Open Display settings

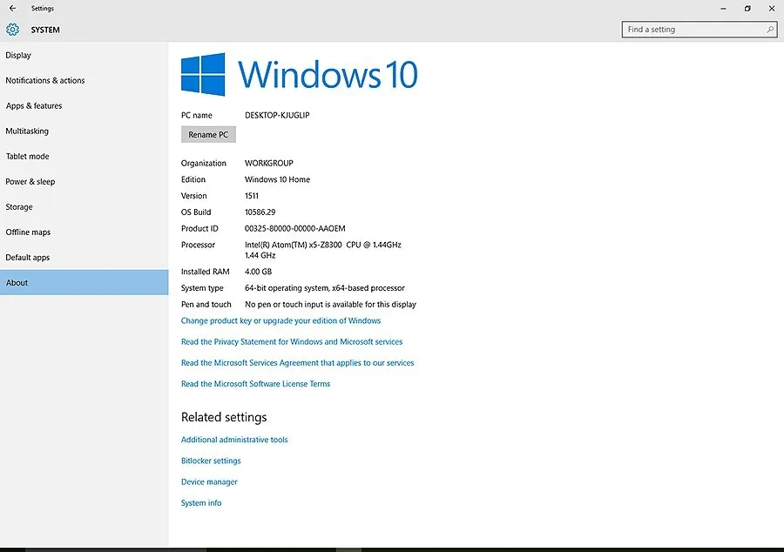click(x=84, y=55)
